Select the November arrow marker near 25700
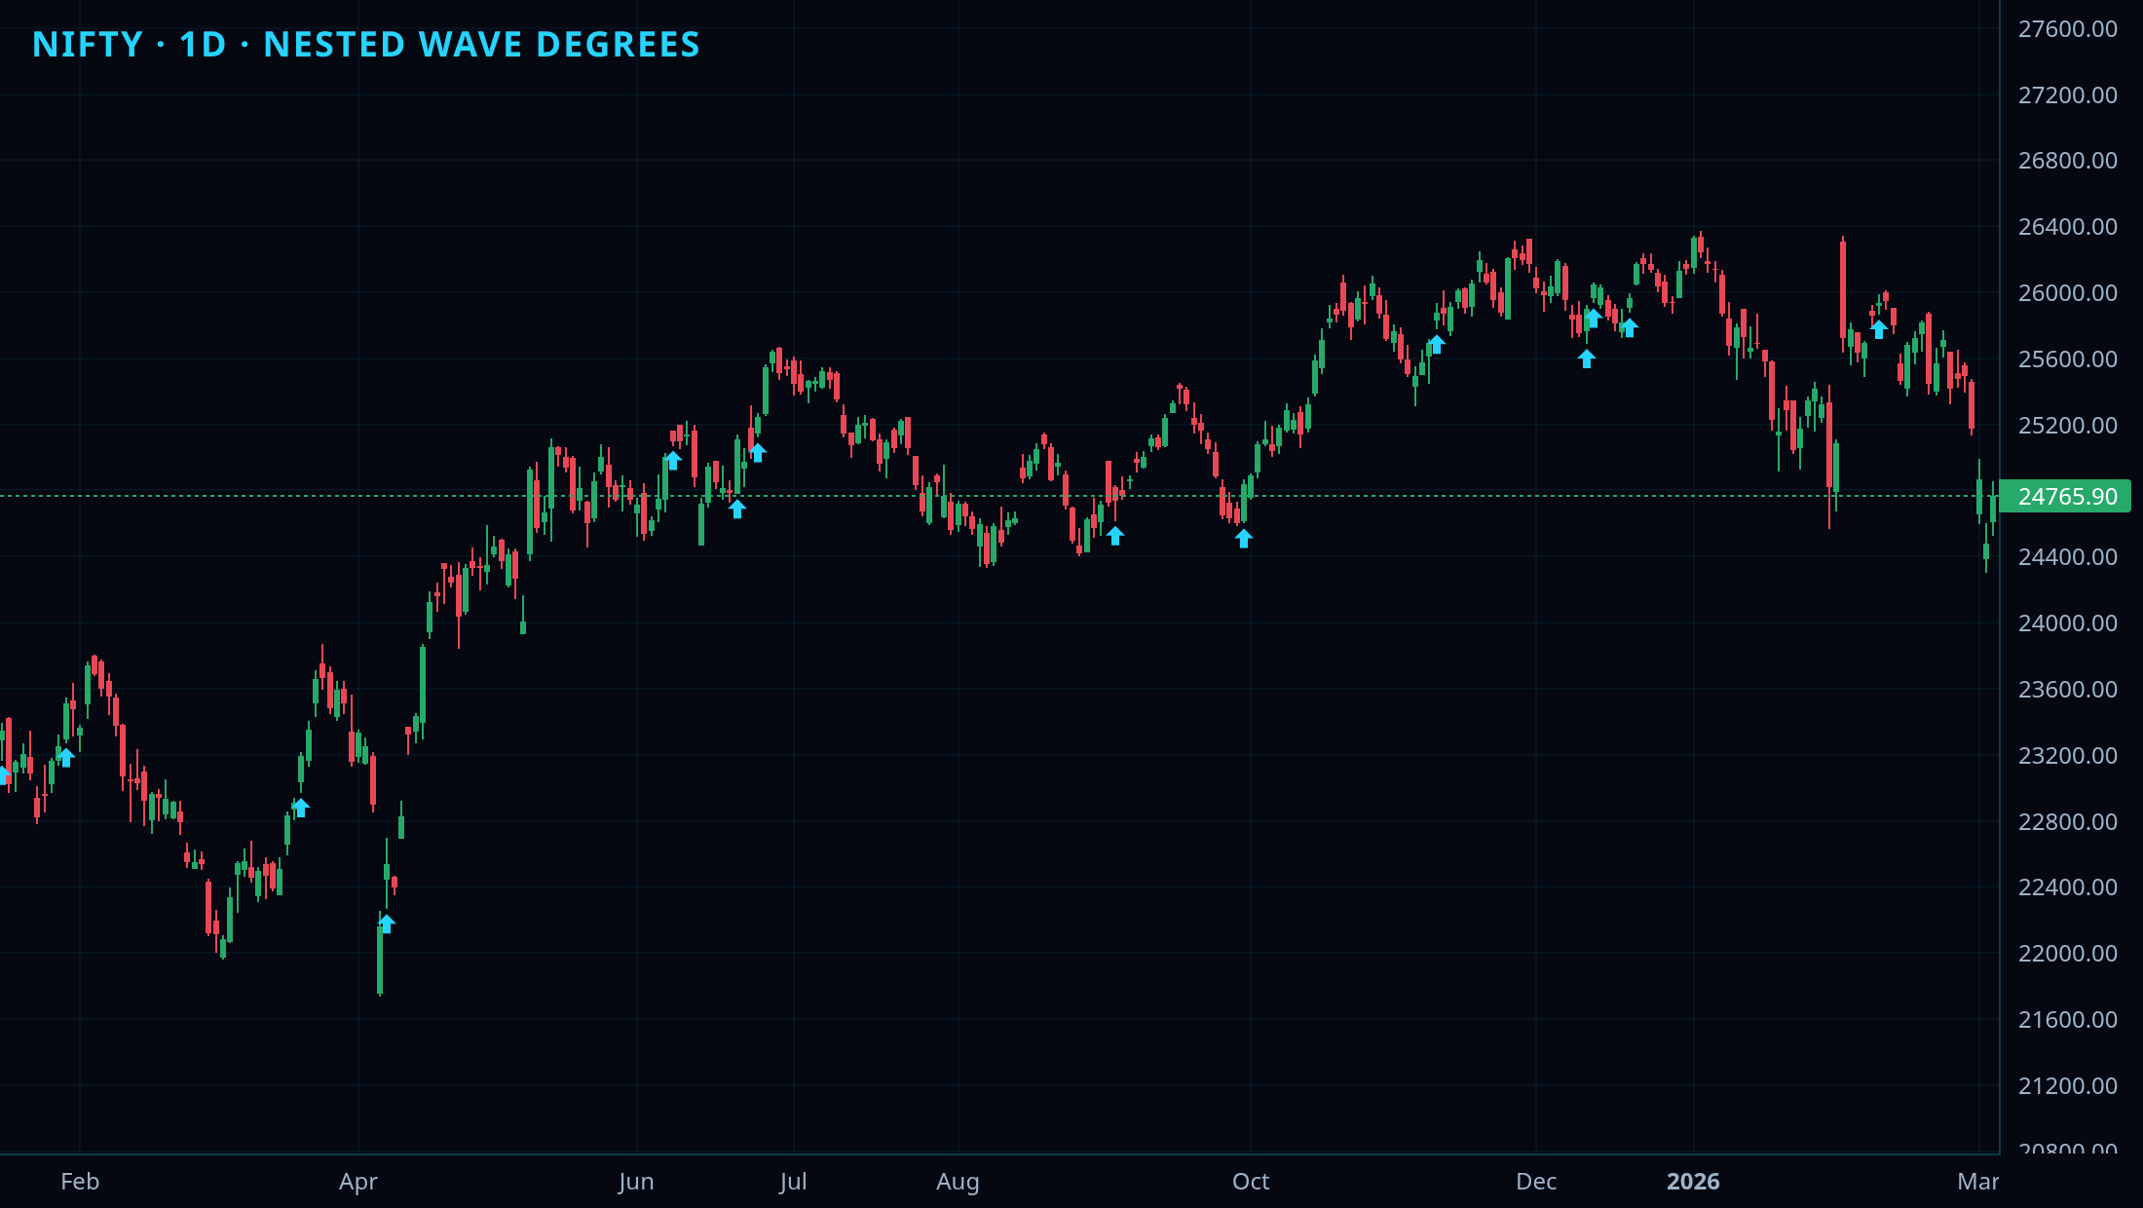Image resolution: width=2143 pixels, height=1208 pixels. coord(1436,344)
